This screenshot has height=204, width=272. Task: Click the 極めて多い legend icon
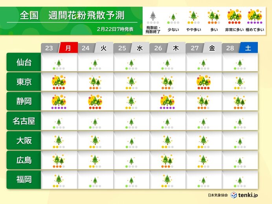pyautogui.click(x=255, y=16)
